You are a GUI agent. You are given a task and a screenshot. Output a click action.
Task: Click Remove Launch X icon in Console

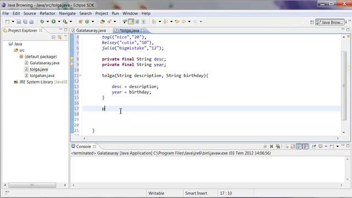pyautogui.click(x=271, y=146)
